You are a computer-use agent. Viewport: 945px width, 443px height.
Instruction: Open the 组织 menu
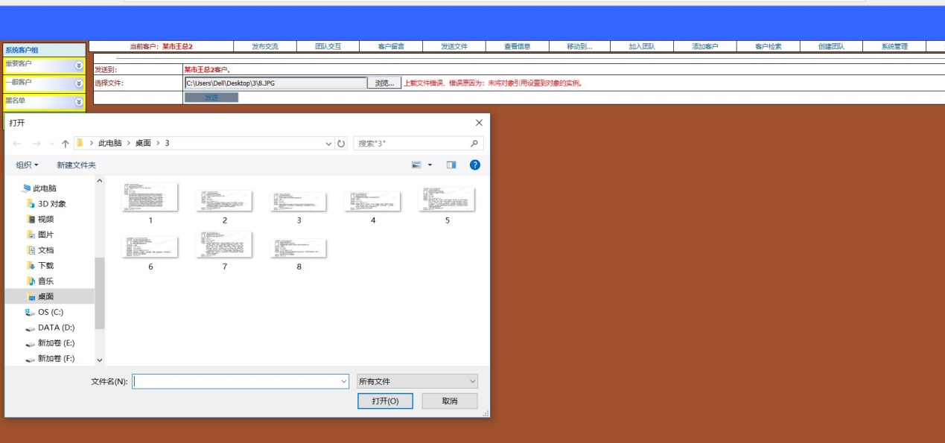[x=28, y=165]
